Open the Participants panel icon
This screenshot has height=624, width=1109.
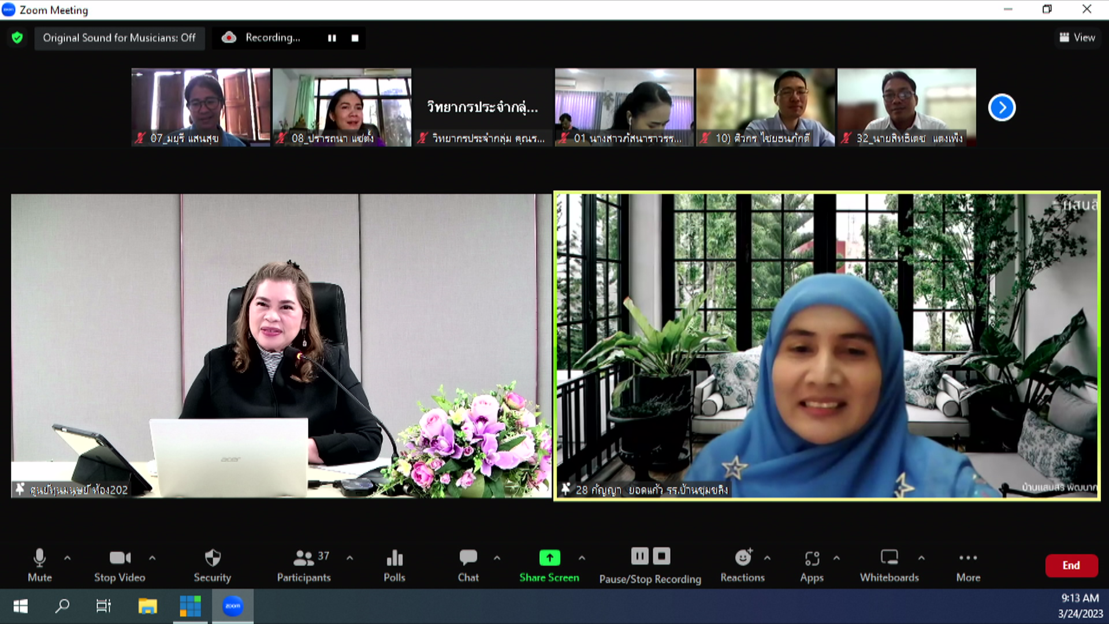click(x=303, y=558)
